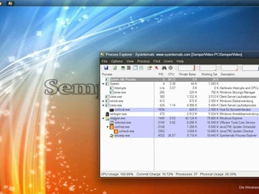Click the red X Kill Process icon
This screenshot has height=194, width=259.
(156, 68)
